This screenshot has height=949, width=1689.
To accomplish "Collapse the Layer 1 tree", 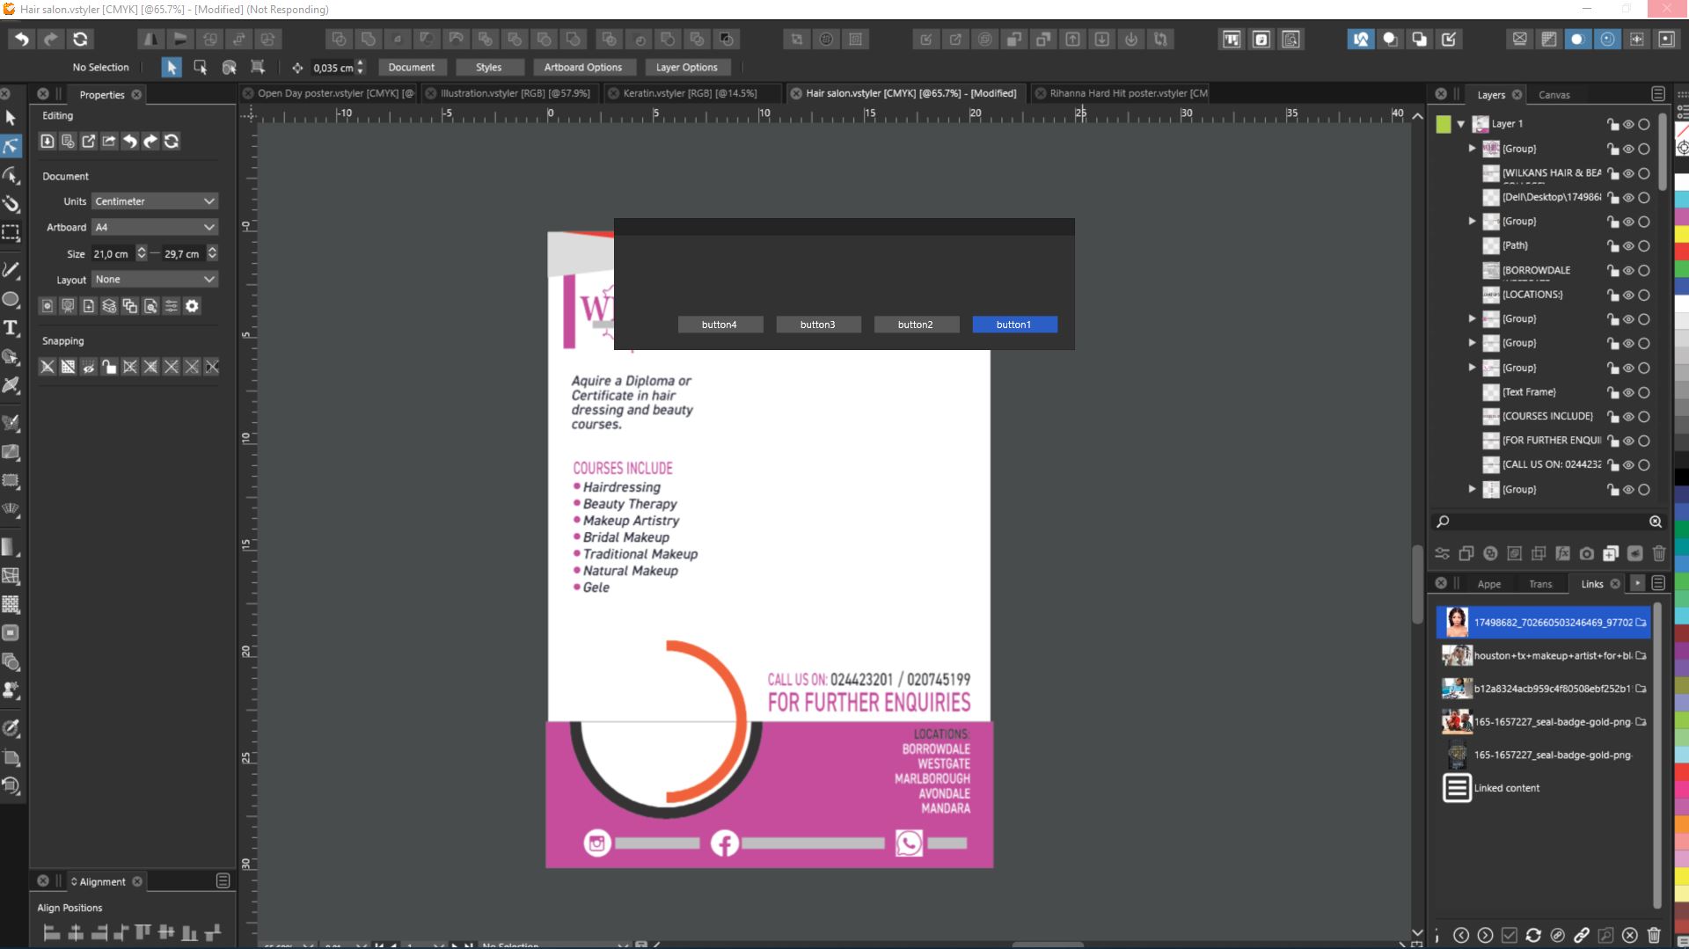I will click(x=1461, y=124).
